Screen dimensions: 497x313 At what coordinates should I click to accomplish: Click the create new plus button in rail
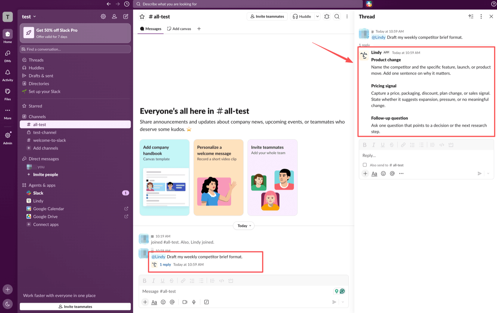tap(8, 289)
